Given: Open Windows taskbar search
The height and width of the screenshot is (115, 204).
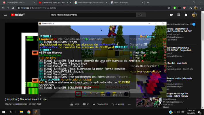Looking at the screenshot, I should coord(11,112).
